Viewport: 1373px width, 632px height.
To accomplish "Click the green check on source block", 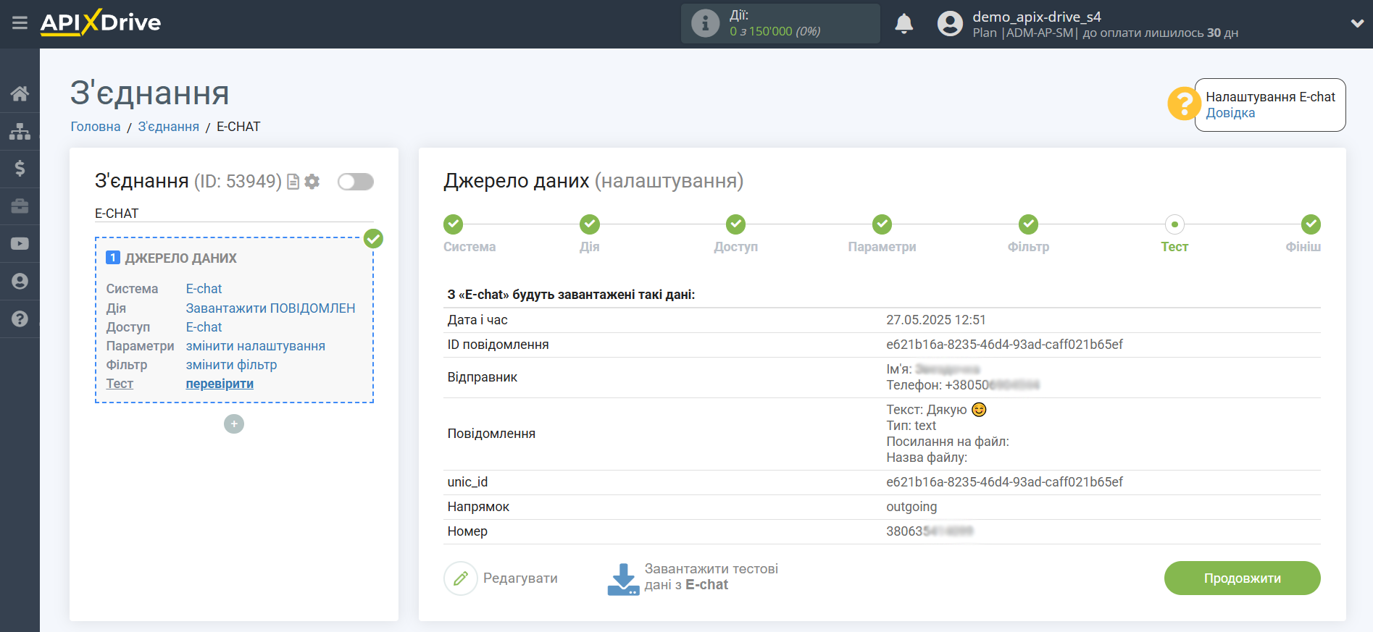I will coord(373,238).
